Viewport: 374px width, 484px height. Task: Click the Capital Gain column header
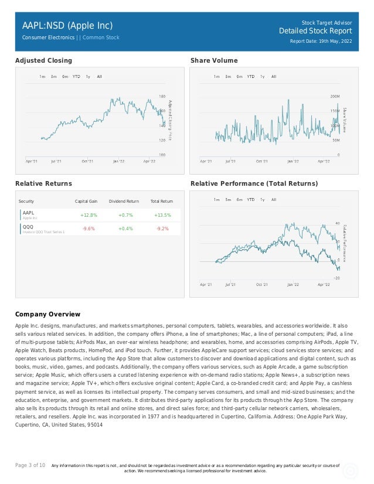86,201
